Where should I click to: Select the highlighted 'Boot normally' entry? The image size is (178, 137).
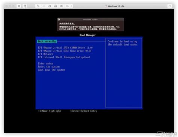pos(47,41)
